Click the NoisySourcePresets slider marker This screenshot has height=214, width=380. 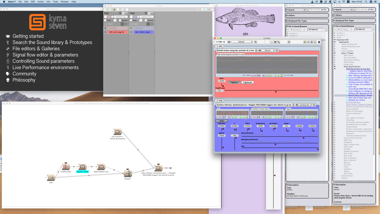[x=275, y=144]
